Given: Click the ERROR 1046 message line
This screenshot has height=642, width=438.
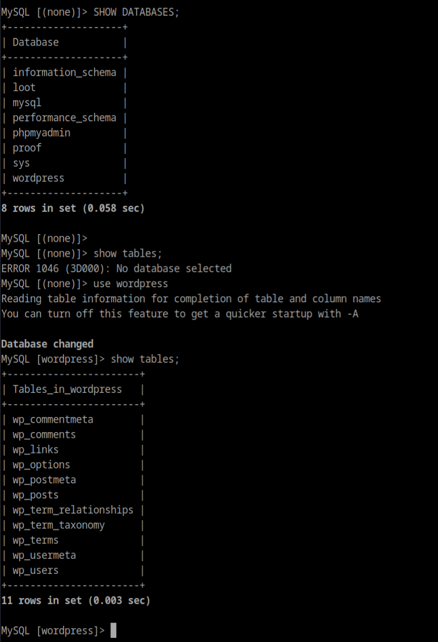Looking at the screenshot, I should coord(116,269).
